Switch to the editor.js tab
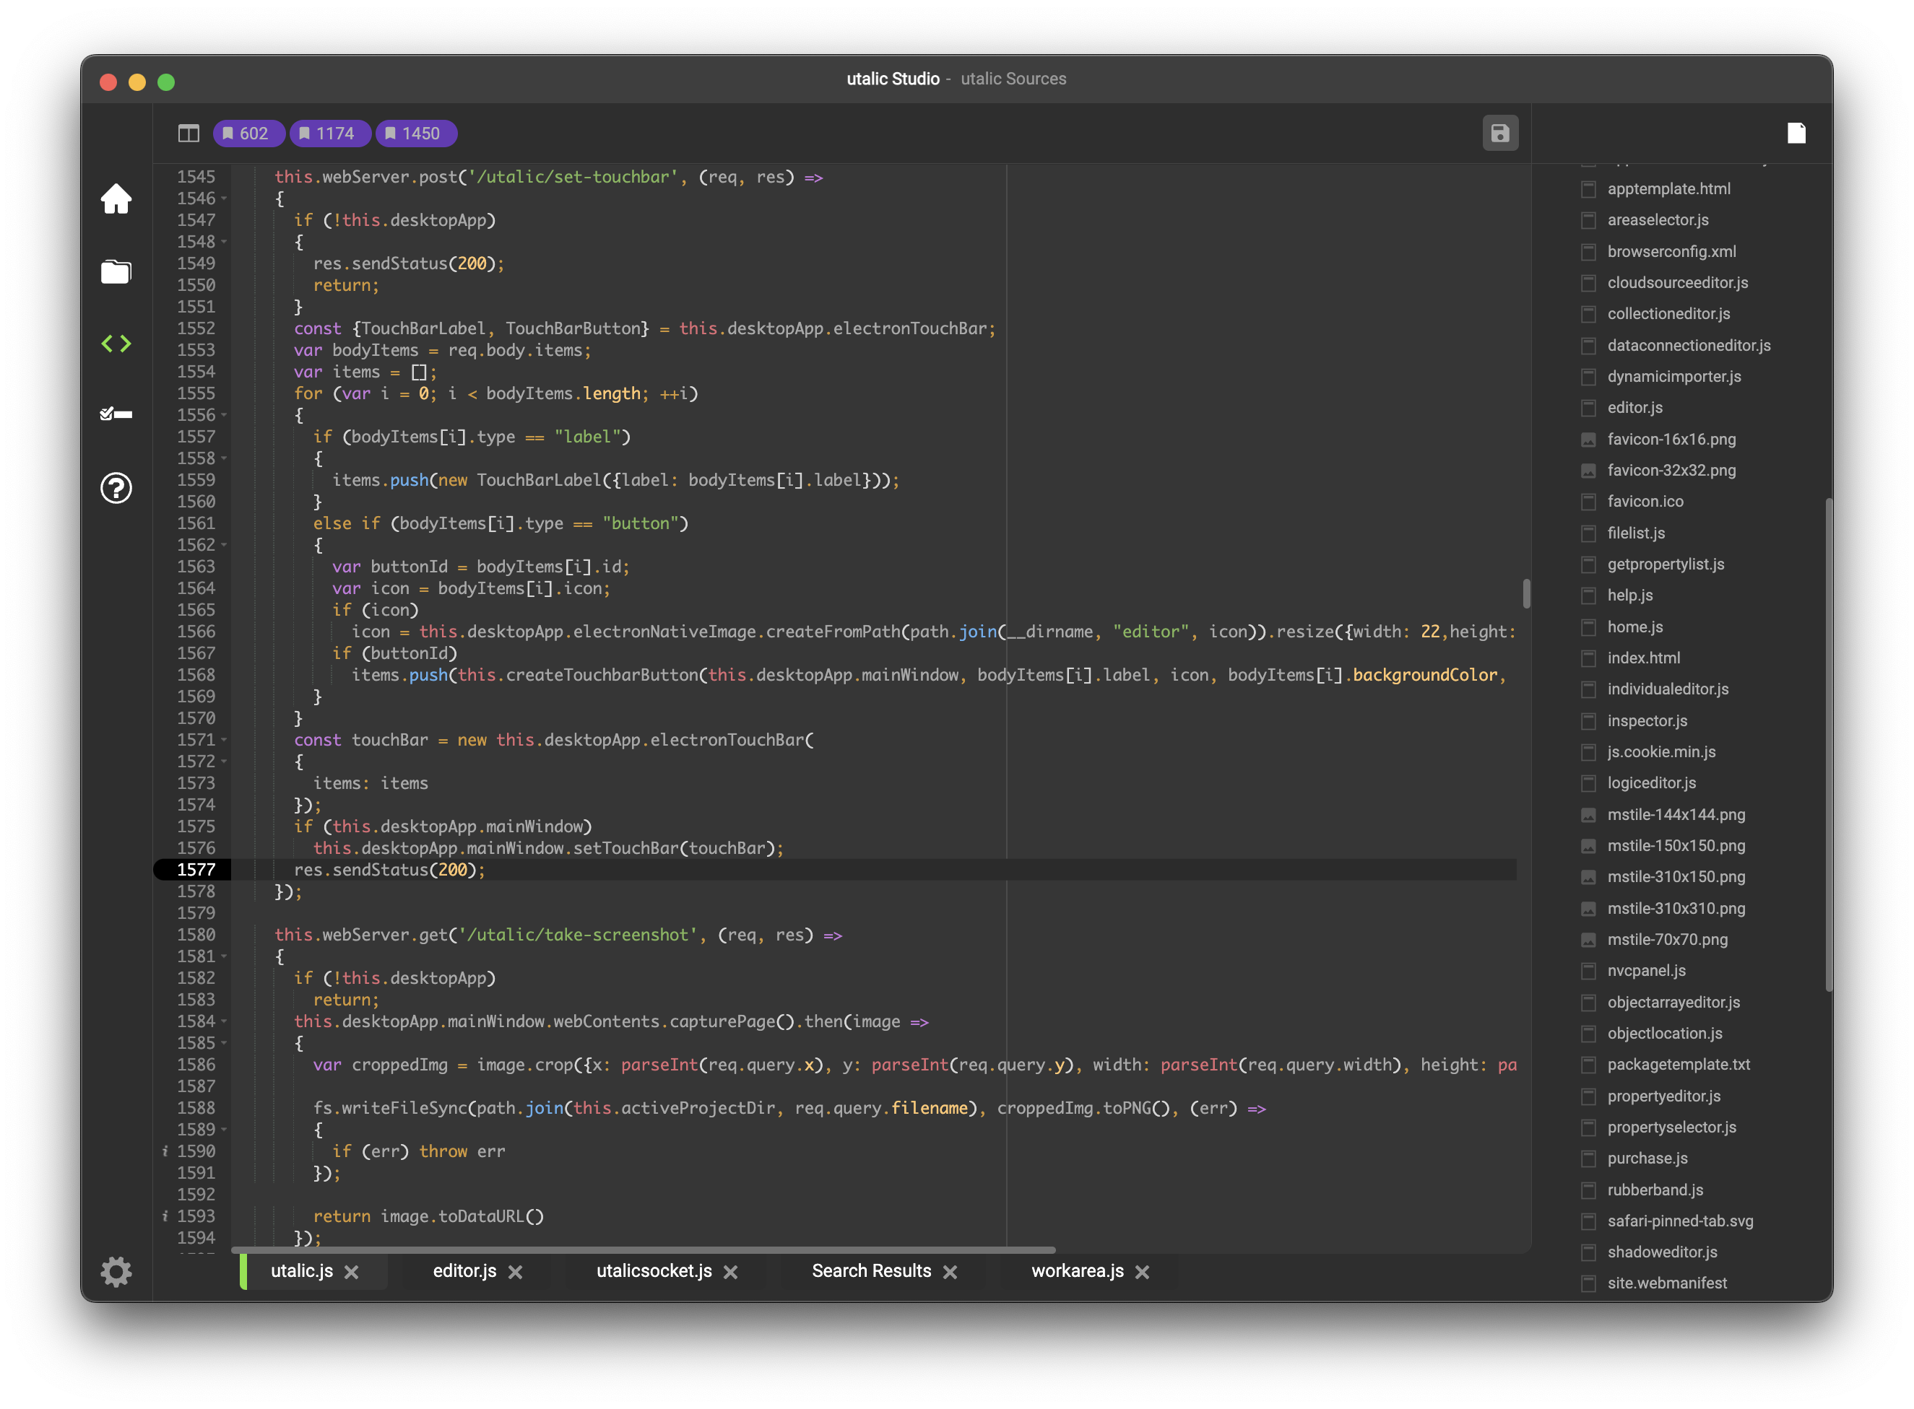This screenshot has height=1409, width=1914. click(x=464, y=1271)
